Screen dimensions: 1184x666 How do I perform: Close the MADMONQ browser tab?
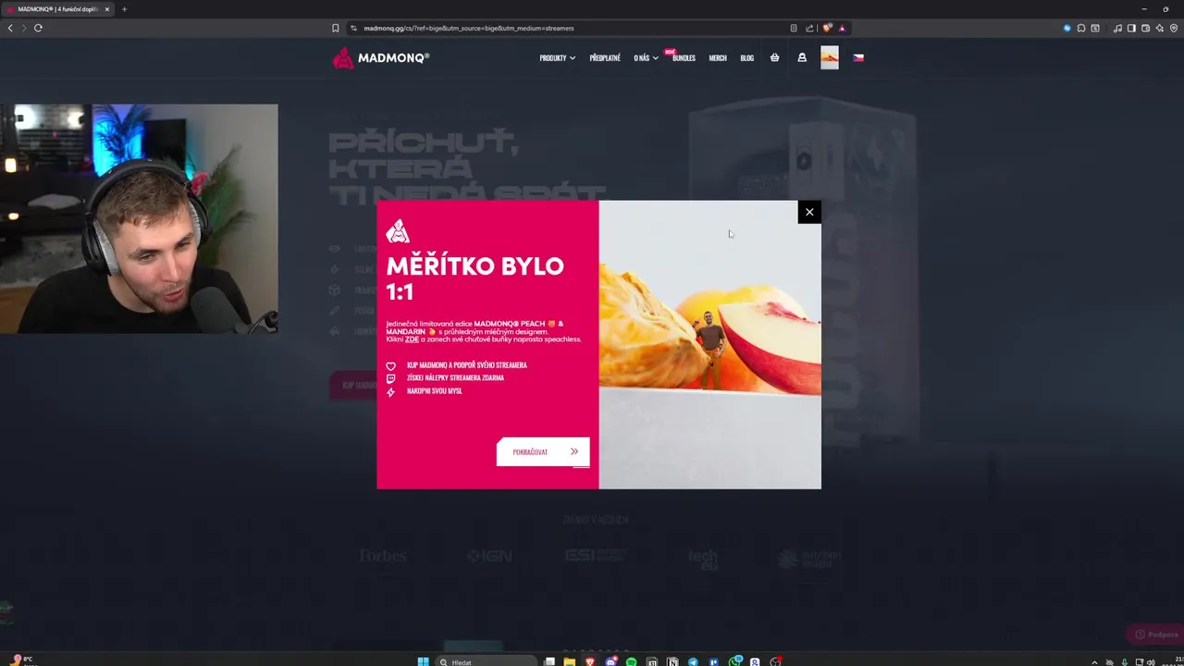(107, 9)
